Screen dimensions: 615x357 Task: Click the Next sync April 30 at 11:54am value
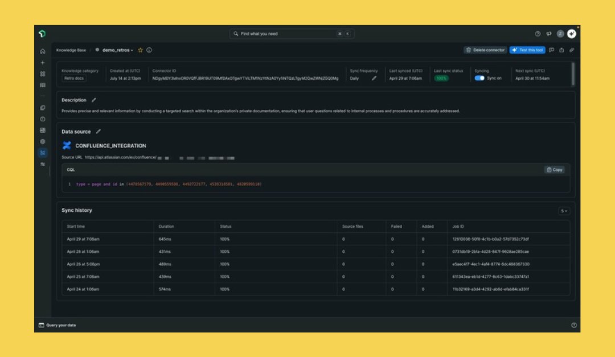pos(532,78)
